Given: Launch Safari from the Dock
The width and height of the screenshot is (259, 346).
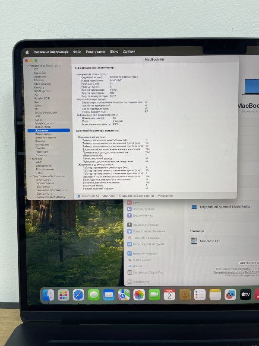Looking at the screenshot, I should 79,295.
